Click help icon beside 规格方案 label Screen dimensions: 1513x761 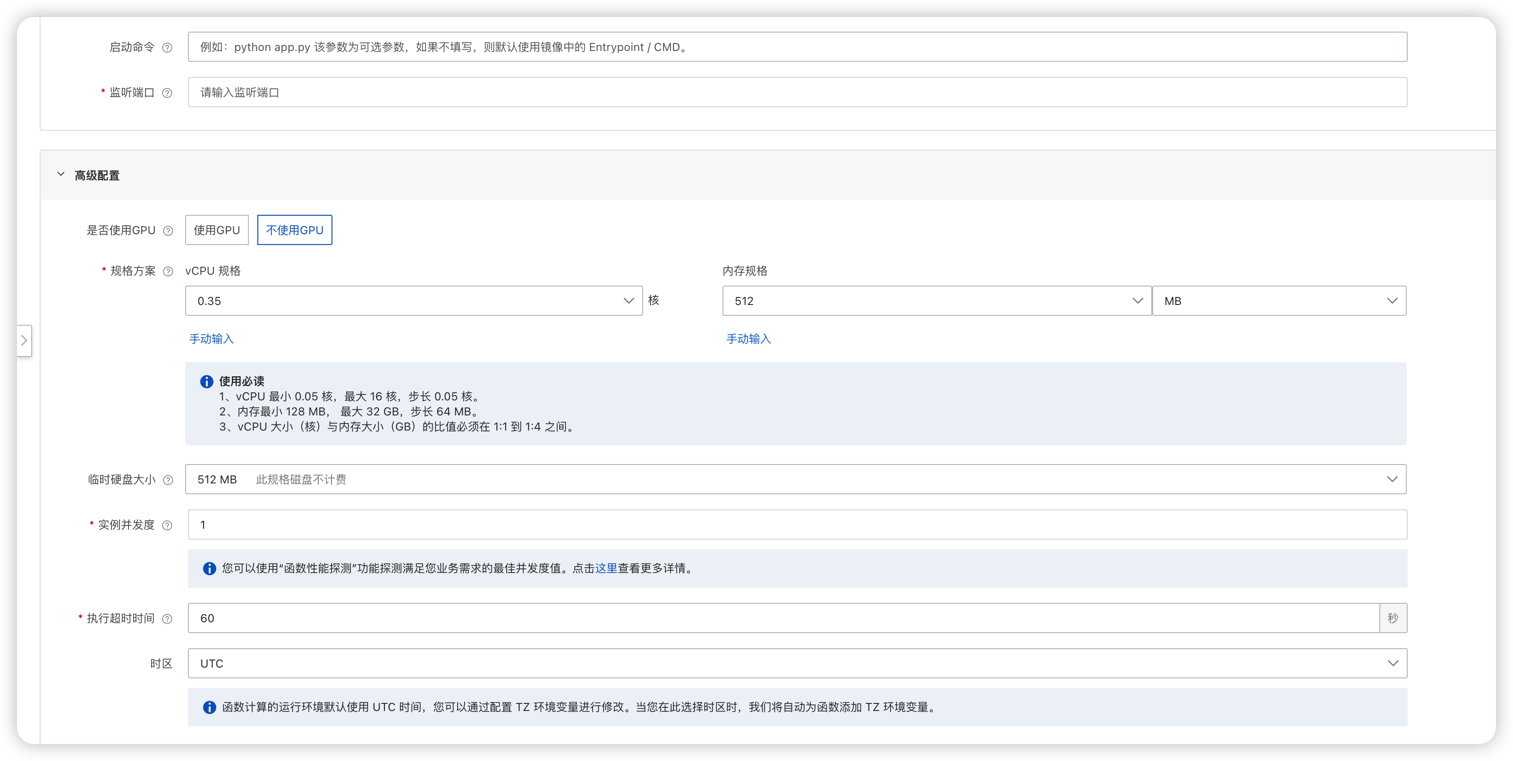click(x=168, y=271)
